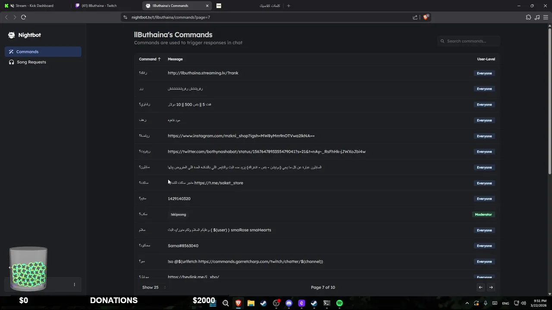Reload the page with the refresh icon
Screen dimensions: 552x310
point(23,17)
